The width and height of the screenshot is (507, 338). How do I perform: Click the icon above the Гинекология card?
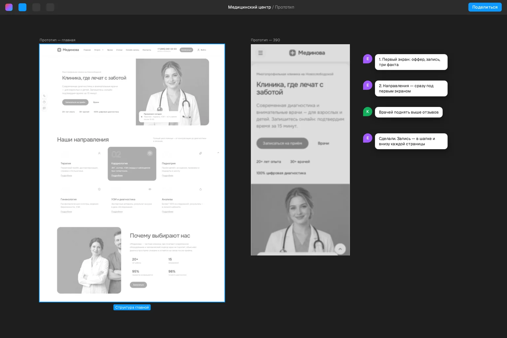[99, 189]
